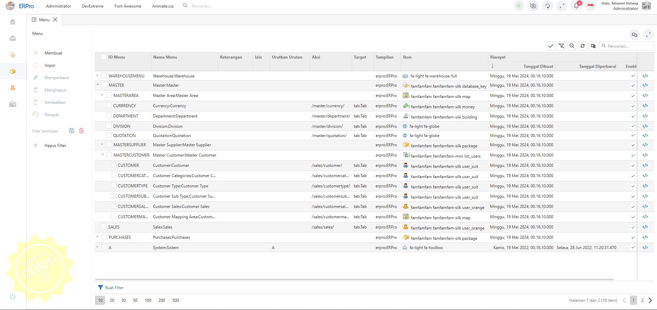The image size is (657, 310).
Task: Open the chat bubbles icon above grid
Action: click(x=634, y=35)
